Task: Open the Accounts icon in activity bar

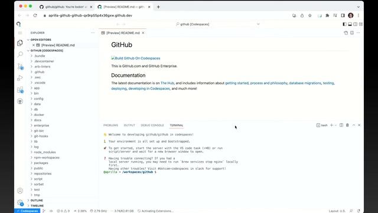Action: coord(20,191)
